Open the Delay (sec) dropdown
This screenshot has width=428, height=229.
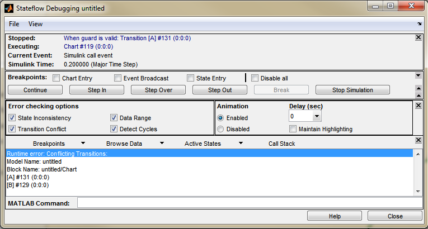pos(317,117)
